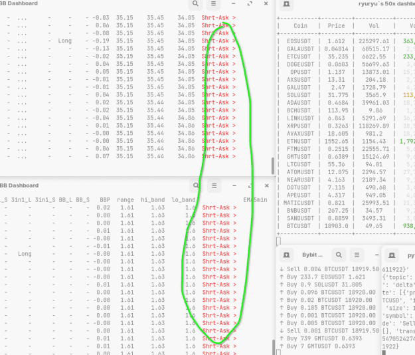Select the OPUSDT coin name

(x=300, y=72)
